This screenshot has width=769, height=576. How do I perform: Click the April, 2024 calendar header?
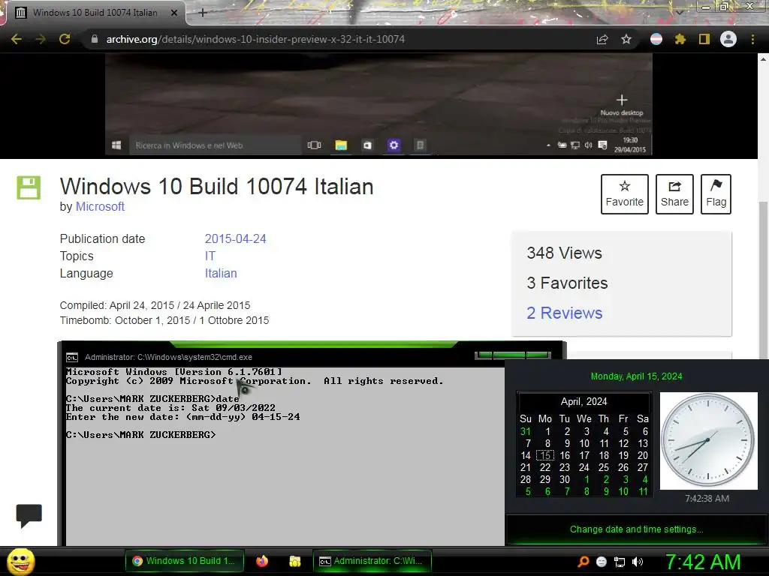pos(584,402)
